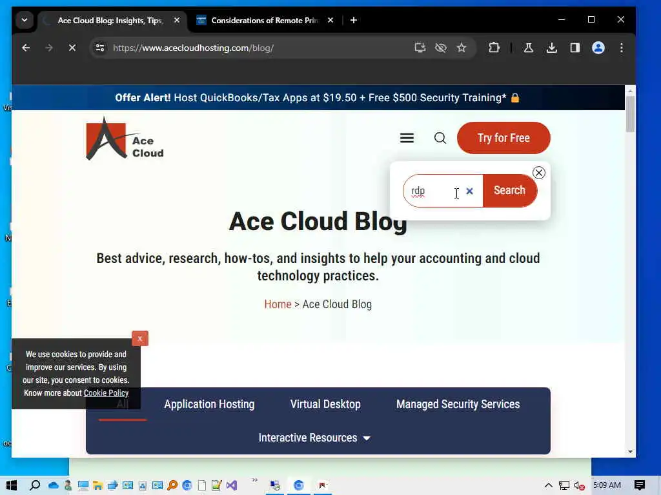Click the page vertical scrollbar thumb
This screenshot has width=661, height=495.
630,113
